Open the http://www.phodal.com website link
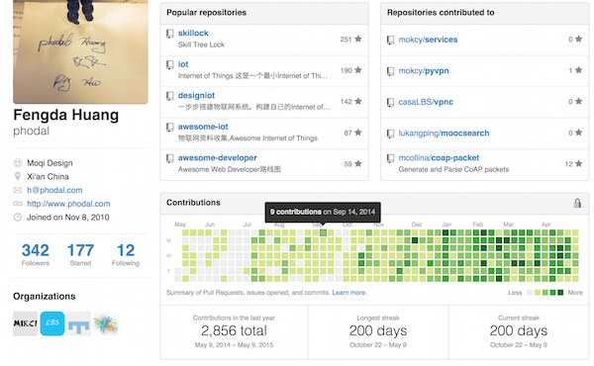The image size is (594, 366). (x=68, y=204)
